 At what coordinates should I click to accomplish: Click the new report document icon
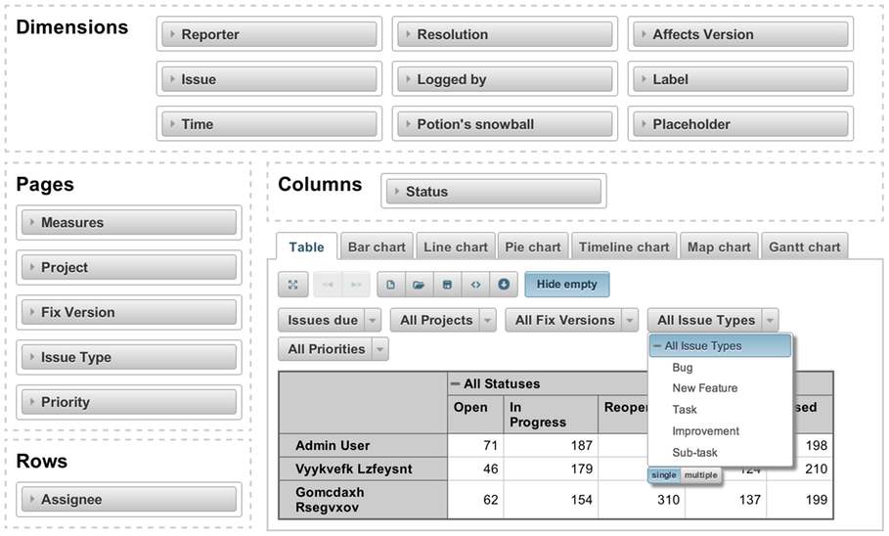click(390, 285)
